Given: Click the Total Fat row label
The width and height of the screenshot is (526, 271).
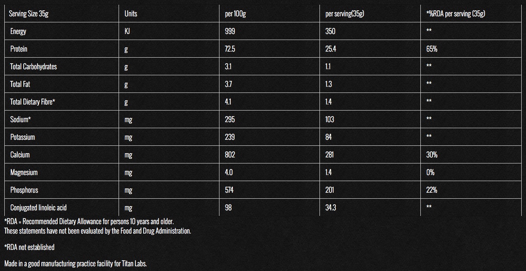Looking at the screenshot, I should coord(20,84).
